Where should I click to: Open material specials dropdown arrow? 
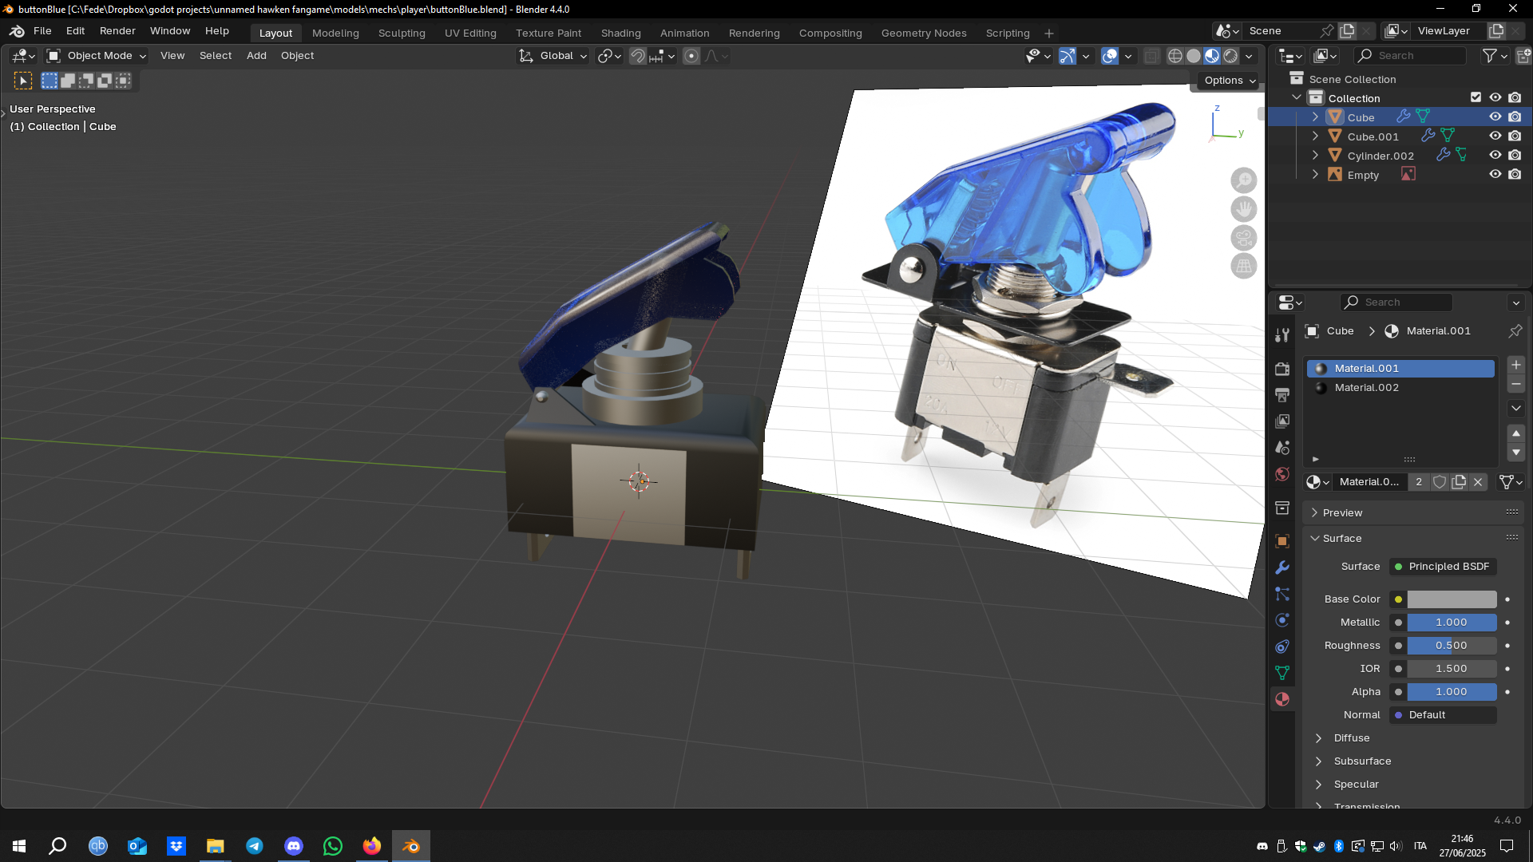[1516, 409]
